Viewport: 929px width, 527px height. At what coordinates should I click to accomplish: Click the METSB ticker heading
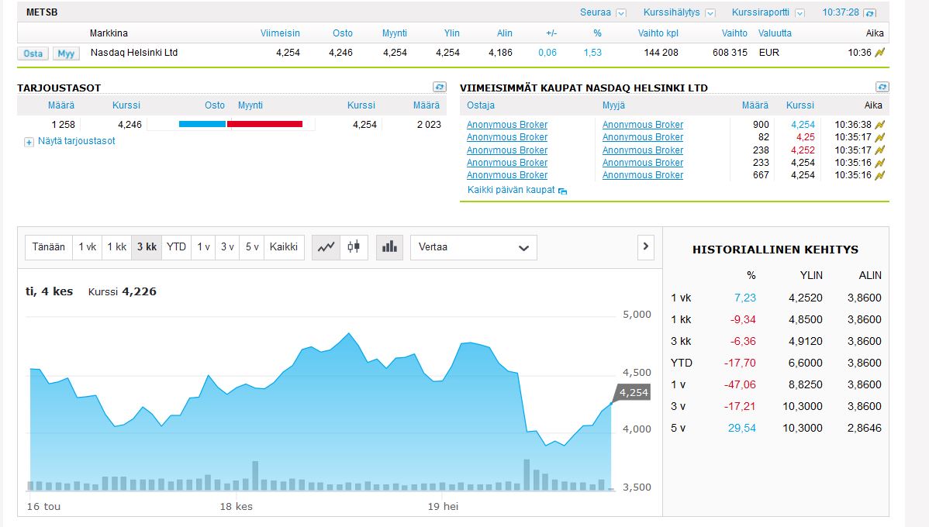pos(42,12)
